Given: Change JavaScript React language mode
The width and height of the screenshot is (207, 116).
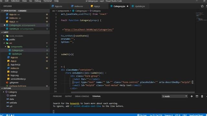Looking at the screenshot, I should point(196,115).
